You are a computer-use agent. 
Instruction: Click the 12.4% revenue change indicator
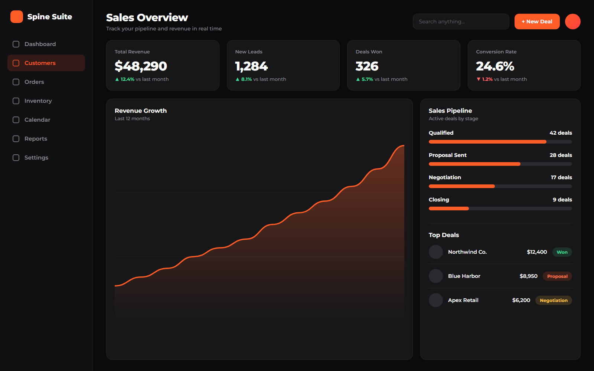125,79
